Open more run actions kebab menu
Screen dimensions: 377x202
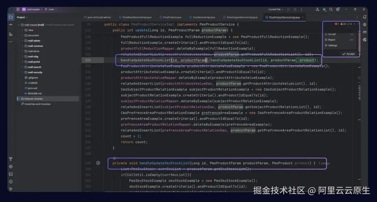(x=301, y=9)
